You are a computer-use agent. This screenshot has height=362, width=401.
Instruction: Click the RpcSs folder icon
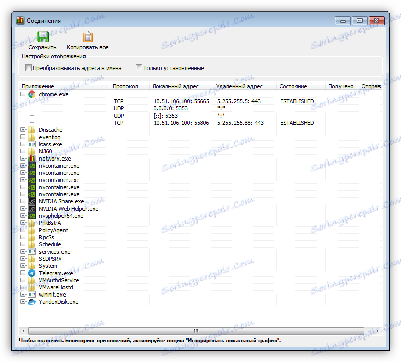point(32,237)
